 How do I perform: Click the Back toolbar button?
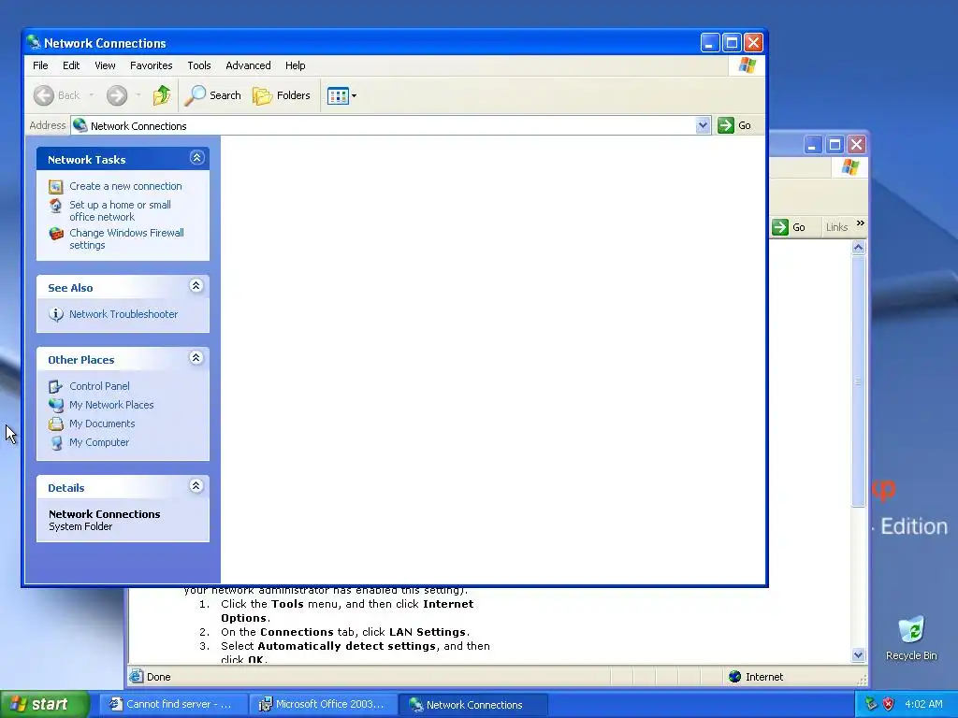tap(57, 95)
